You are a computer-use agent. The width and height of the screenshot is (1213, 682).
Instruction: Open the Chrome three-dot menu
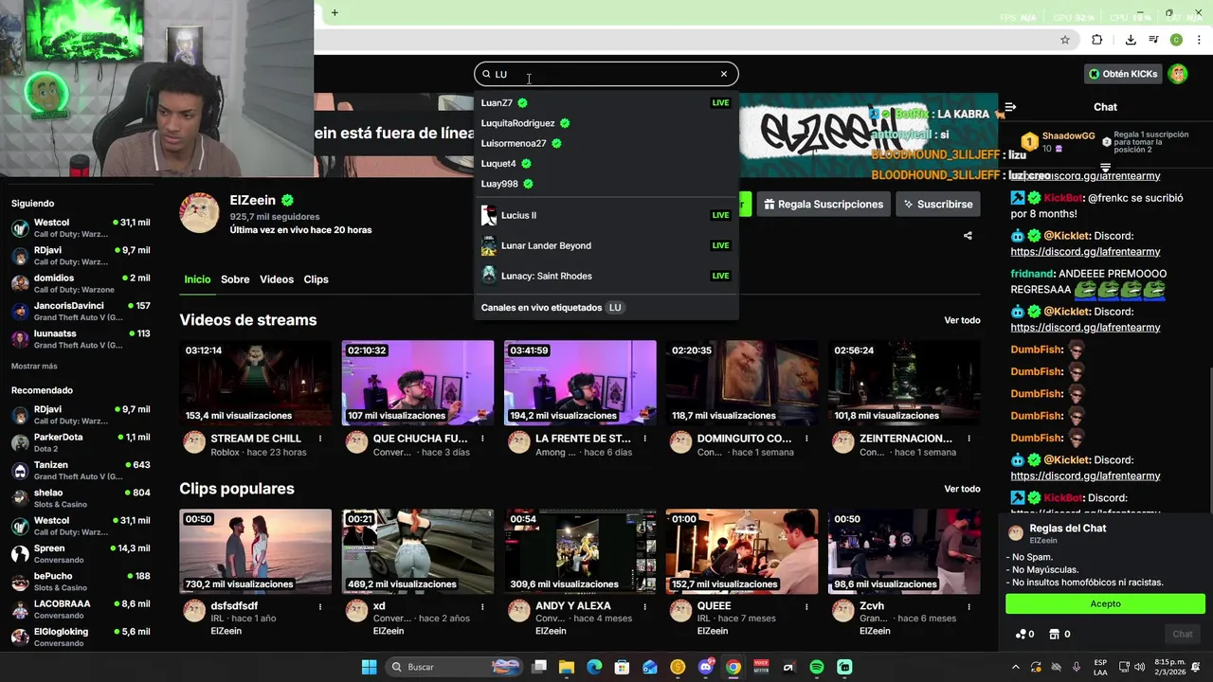tap(1200, 40)
